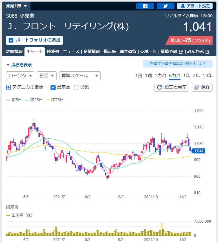The height and width of the screenshot is (243, 218).
Task: Open the 日足 interval dropdown
Action: (x=47, y=76)
